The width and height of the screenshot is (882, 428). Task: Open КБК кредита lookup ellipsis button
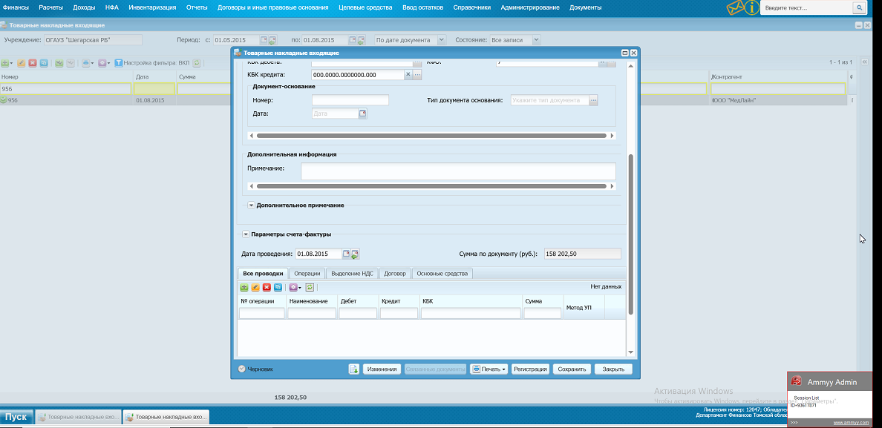click(417, 74)
